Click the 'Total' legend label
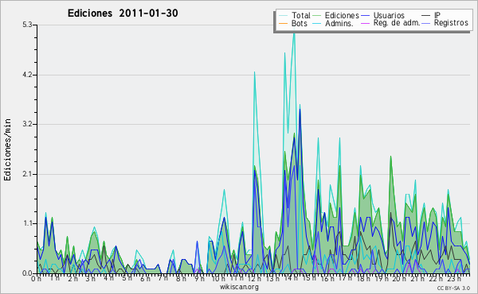 click(300, 15)
